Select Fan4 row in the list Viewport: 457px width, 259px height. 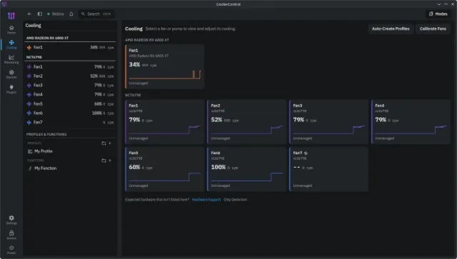pyautogui.click(x=70, y=94)
